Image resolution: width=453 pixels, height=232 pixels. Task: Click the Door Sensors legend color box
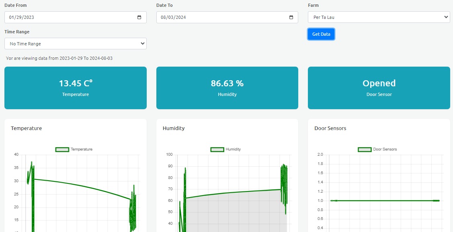pos(365,149)
